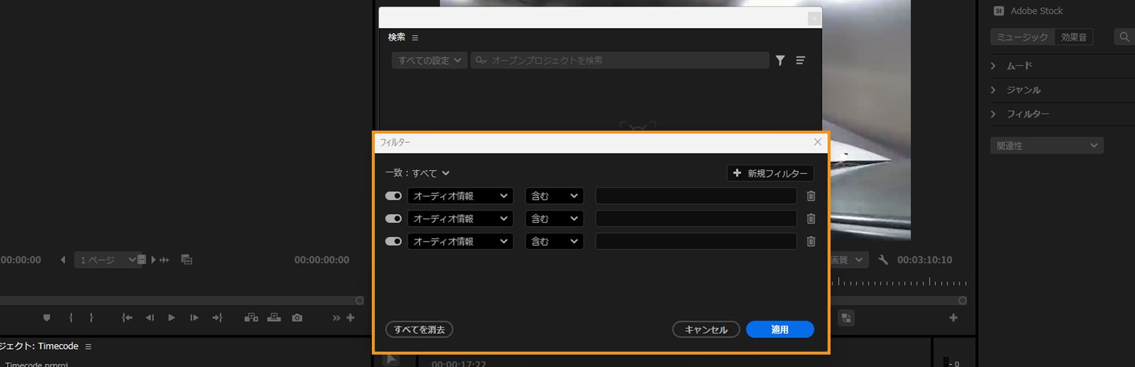Open Source monitor button overflow chevrons
The width and height of the screenshot is (1135, 367).
pyautogui.click(x=336, y=318)
